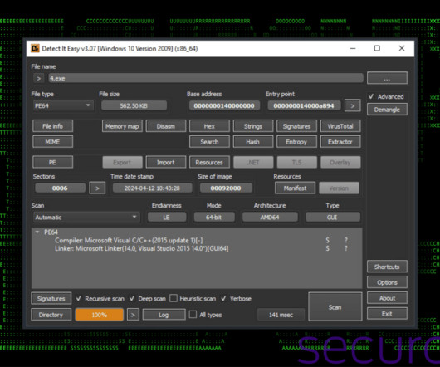This screenshot has height=367, width=440.
Task: Click the ? link on the Linker row
Action: point(346,248)
